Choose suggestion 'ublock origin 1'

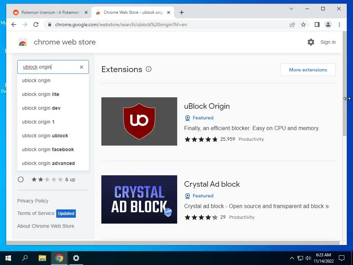coord(53,122)
